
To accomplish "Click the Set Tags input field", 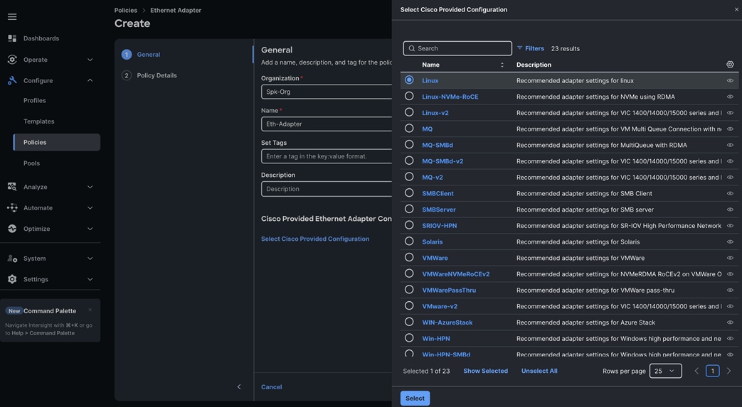I will (327, 156).
